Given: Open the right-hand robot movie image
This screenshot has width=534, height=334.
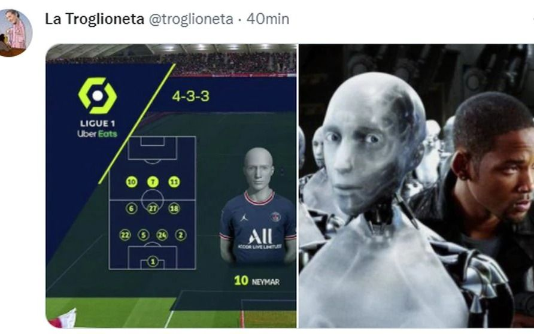Looking at the screenshot, I should pyautogui.click(x=416, y=186).
